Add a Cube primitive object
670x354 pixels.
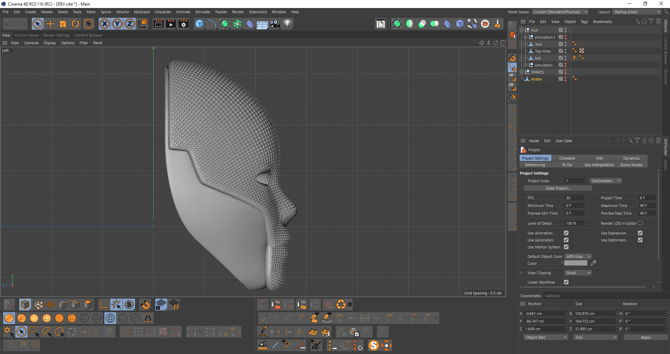click(200, 24)
